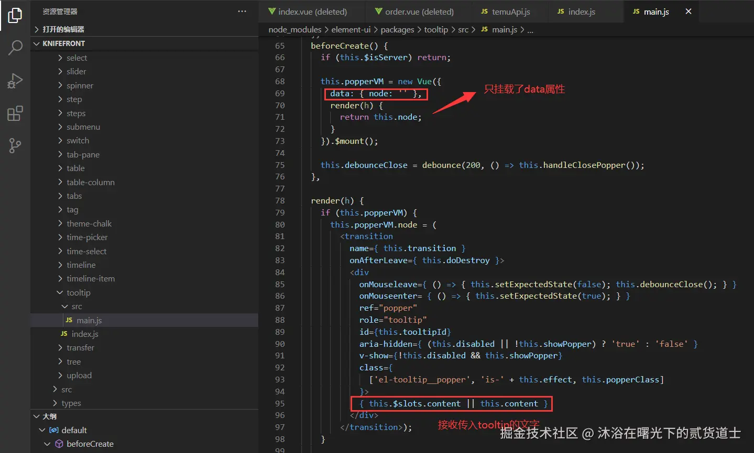
Task: Place cursor on 'render(h) {' in line 78
Action: click(x=337, y=200)
